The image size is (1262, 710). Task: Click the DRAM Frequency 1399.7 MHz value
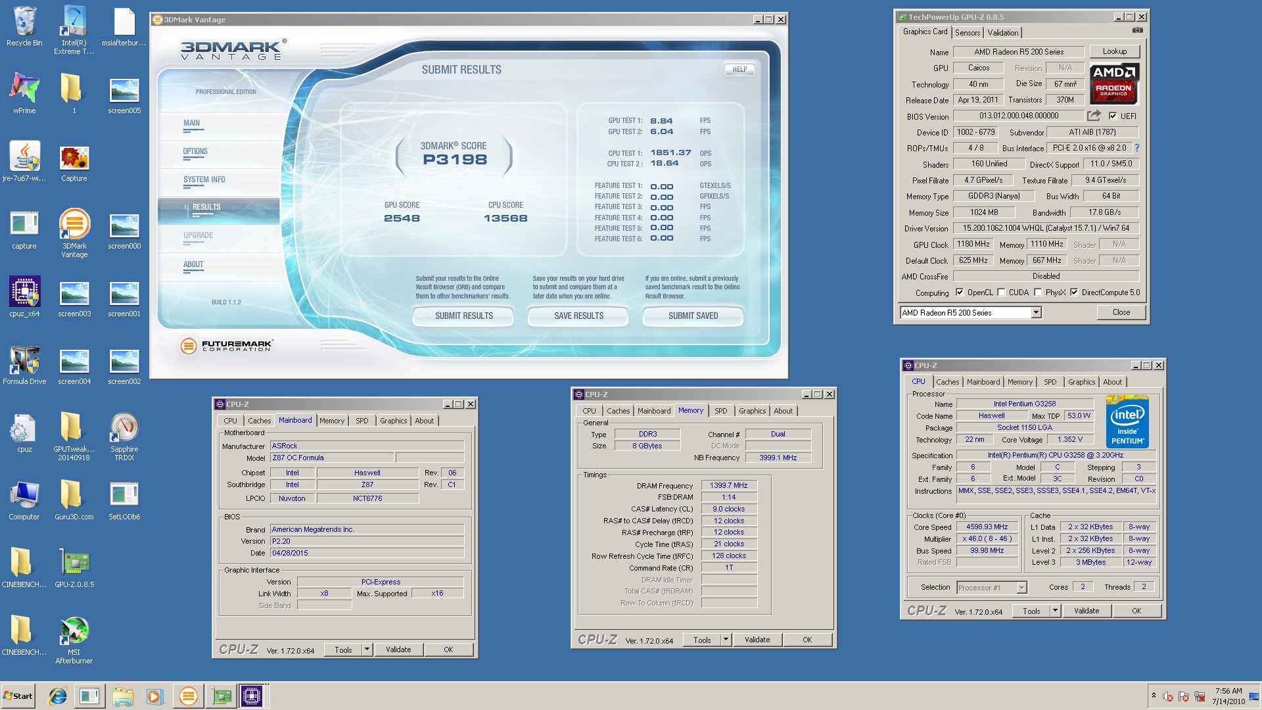point(729,485)
